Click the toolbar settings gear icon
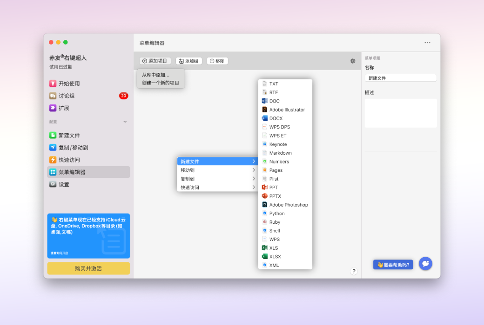This screenshot has height=325, width=484. pos(352,61)
